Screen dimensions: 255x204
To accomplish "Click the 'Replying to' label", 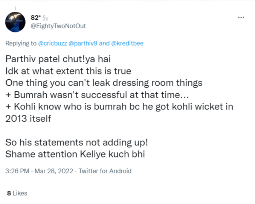I will [21, 43].
